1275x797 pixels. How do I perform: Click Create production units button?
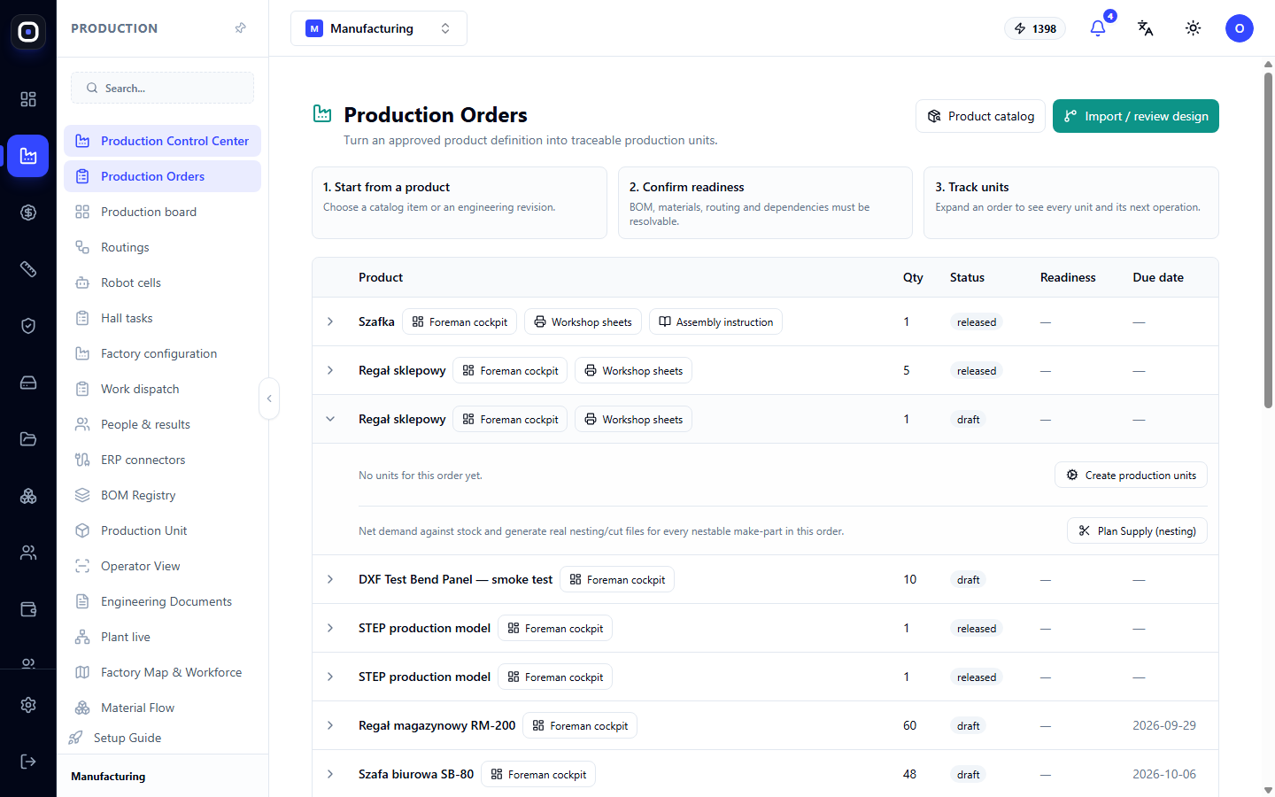(1131, 476)
